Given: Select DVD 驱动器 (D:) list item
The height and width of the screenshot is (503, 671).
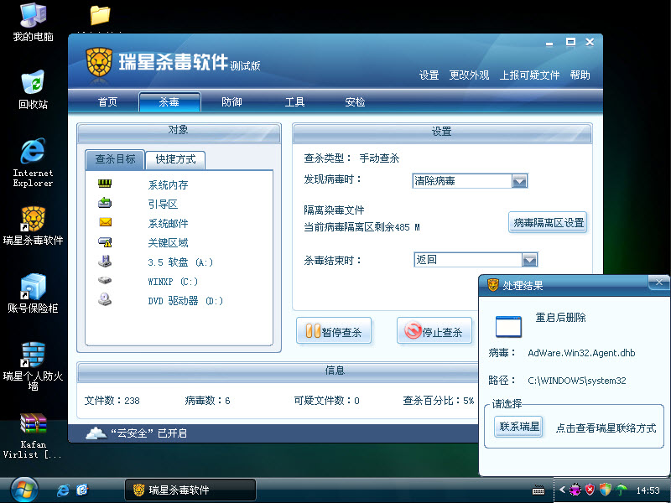Looking at the screenshot, I should click(185, 301).
